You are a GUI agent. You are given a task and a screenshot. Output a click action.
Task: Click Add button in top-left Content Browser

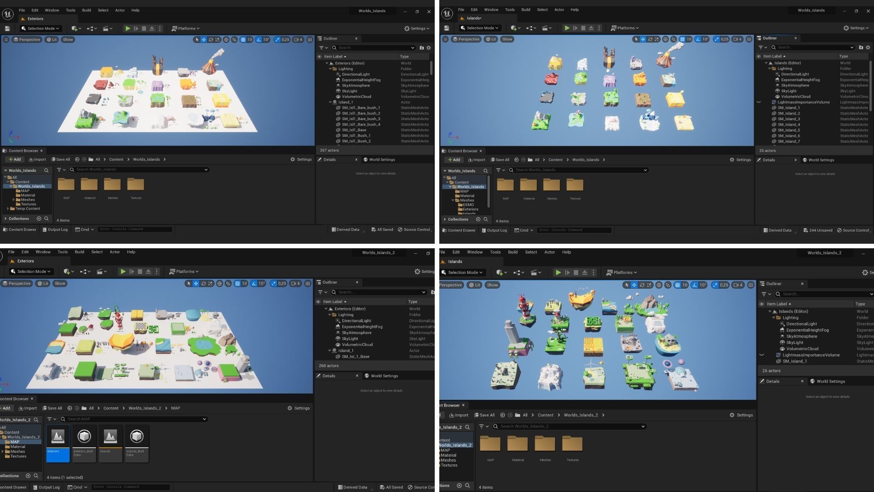pyautogui.click(x=15, y=159)
